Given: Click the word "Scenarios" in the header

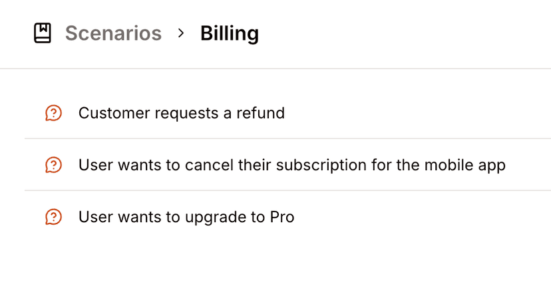Looking at the screenshot, I should (x=113, y=33).
